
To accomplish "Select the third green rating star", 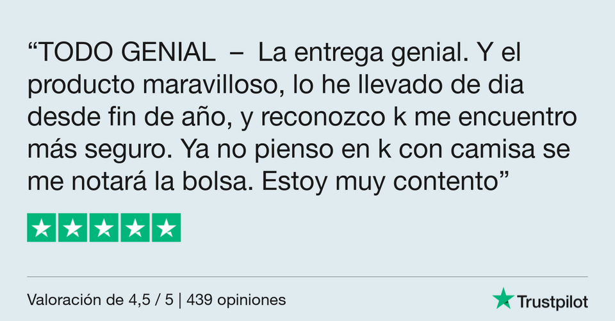I will point(104,228).
